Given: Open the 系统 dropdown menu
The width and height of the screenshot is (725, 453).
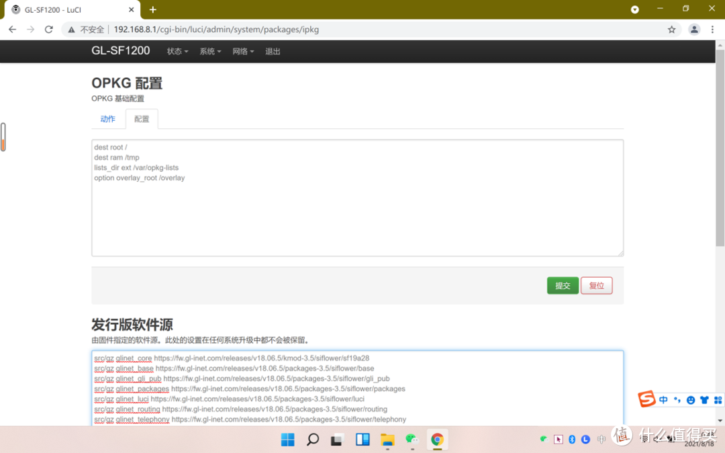Looking at the screenshot, I should coord(210,51).
